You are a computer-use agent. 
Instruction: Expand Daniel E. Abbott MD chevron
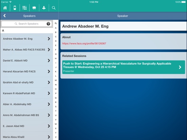click(49, 61)
